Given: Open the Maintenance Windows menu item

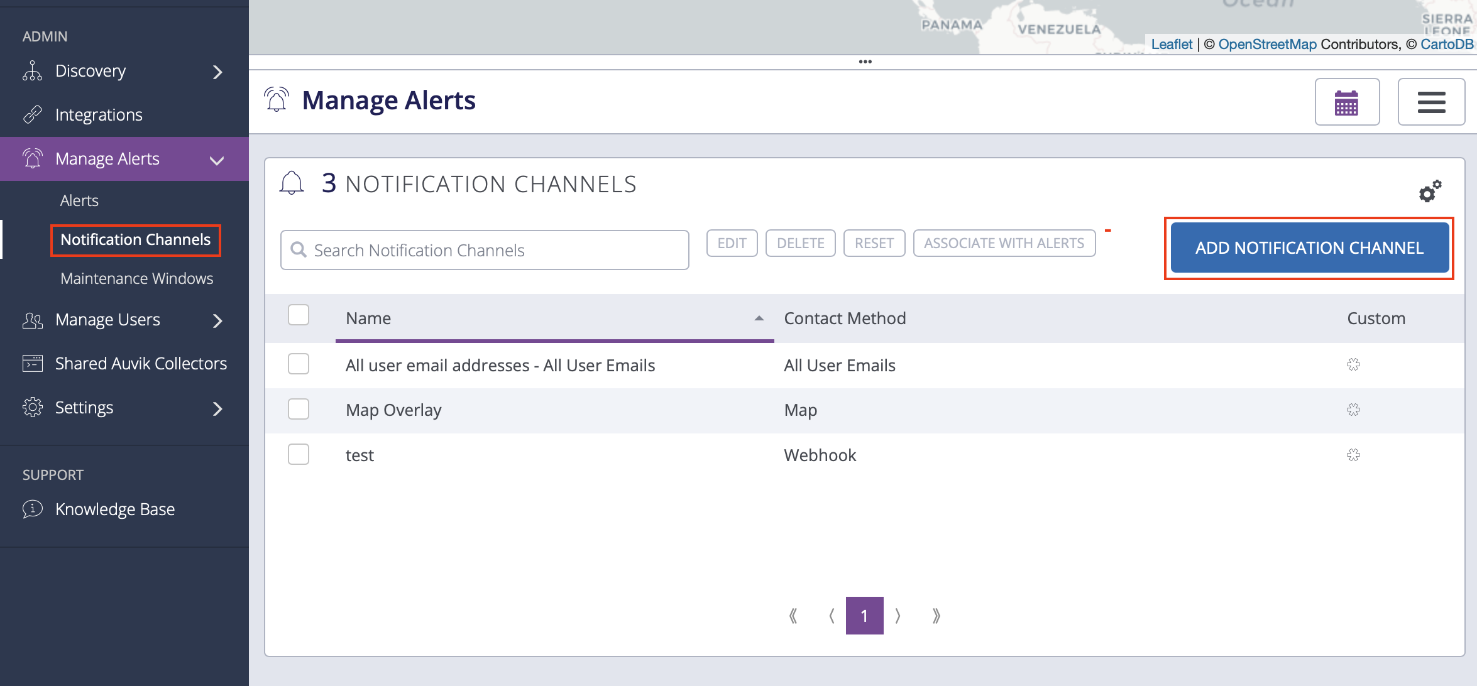Looking at the screenshot, I should coord(136,278).
